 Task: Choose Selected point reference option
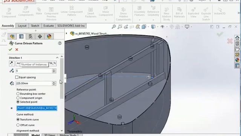[18, 102]
